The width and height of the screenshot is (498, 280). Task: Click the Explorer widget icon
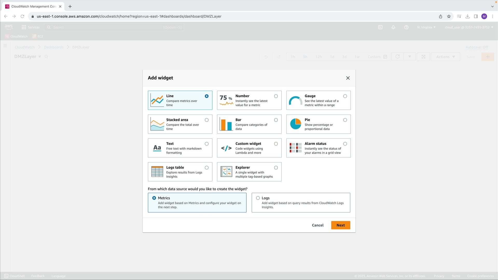pyautogui.click(x=226, y=172)
